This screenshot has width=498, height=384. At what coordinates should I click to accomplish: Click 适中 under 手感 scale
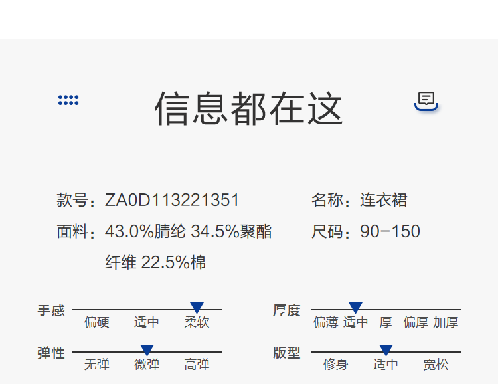click(147, 322)
